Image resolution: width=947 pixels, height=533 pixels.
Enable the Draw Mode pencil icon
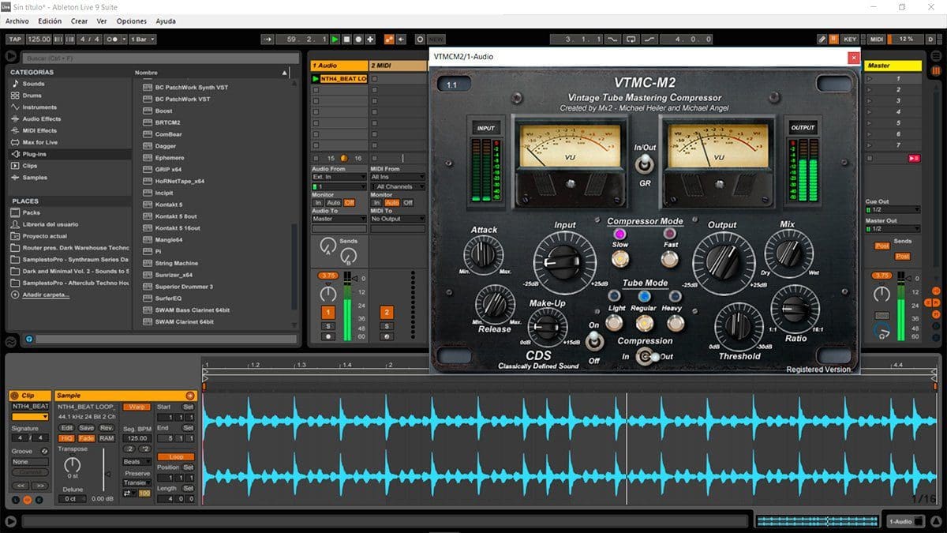pos(822,39)
